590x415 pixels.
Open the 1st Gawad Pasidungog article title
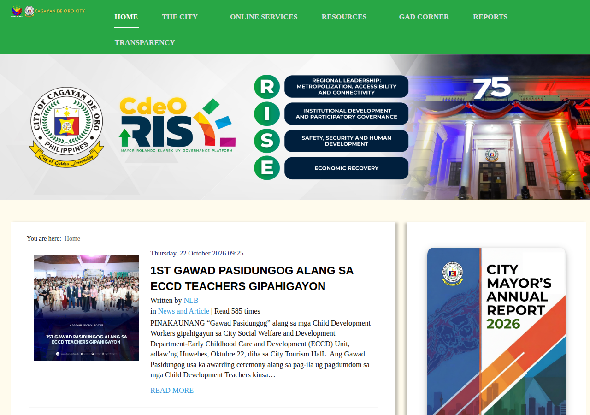tap(252, 278)
